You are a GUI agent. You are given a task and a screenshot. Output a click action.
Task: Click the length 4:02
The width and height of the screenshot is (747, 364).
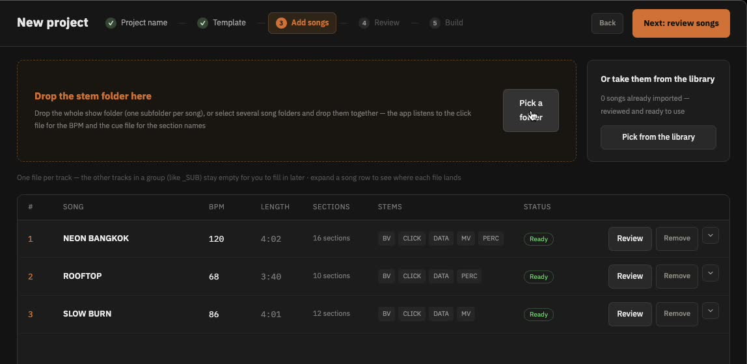(x=271, y=239)
